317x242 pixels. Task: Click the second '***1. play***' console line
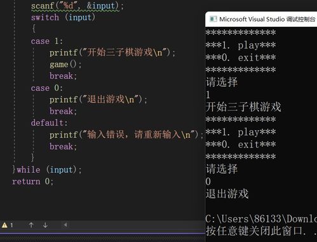(241, 132)
